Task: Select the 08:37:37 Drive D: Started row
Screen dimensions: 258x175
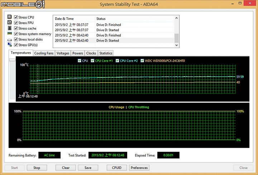Action: pos(114,30)
